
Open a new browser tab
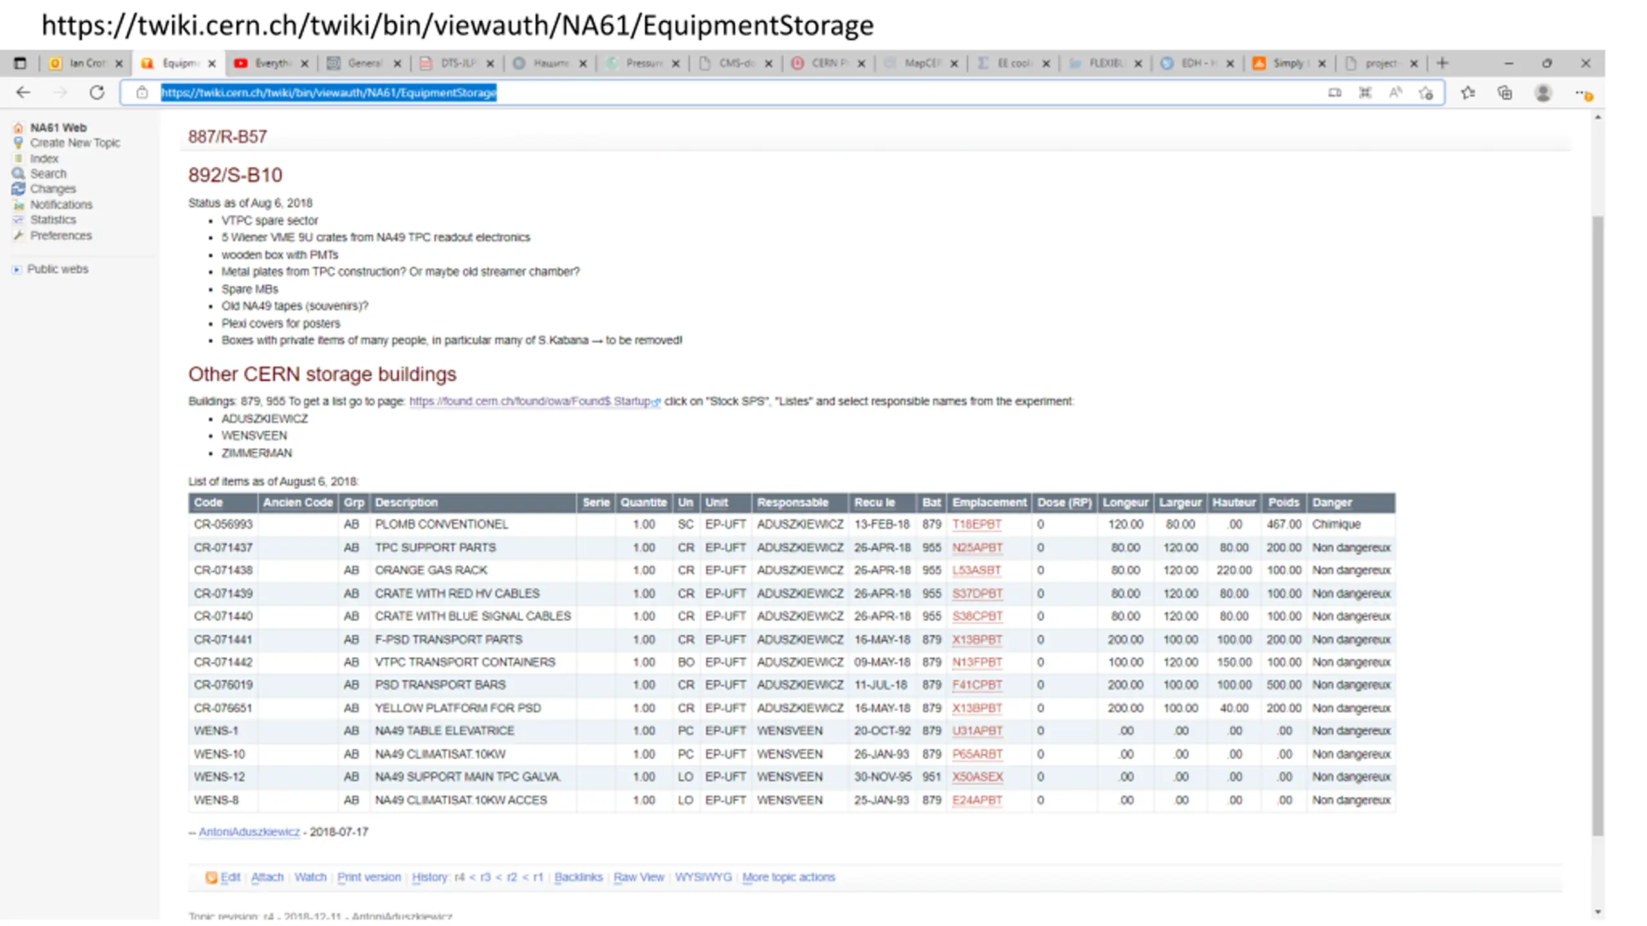pyautogui.click(x=1442, y=63)
